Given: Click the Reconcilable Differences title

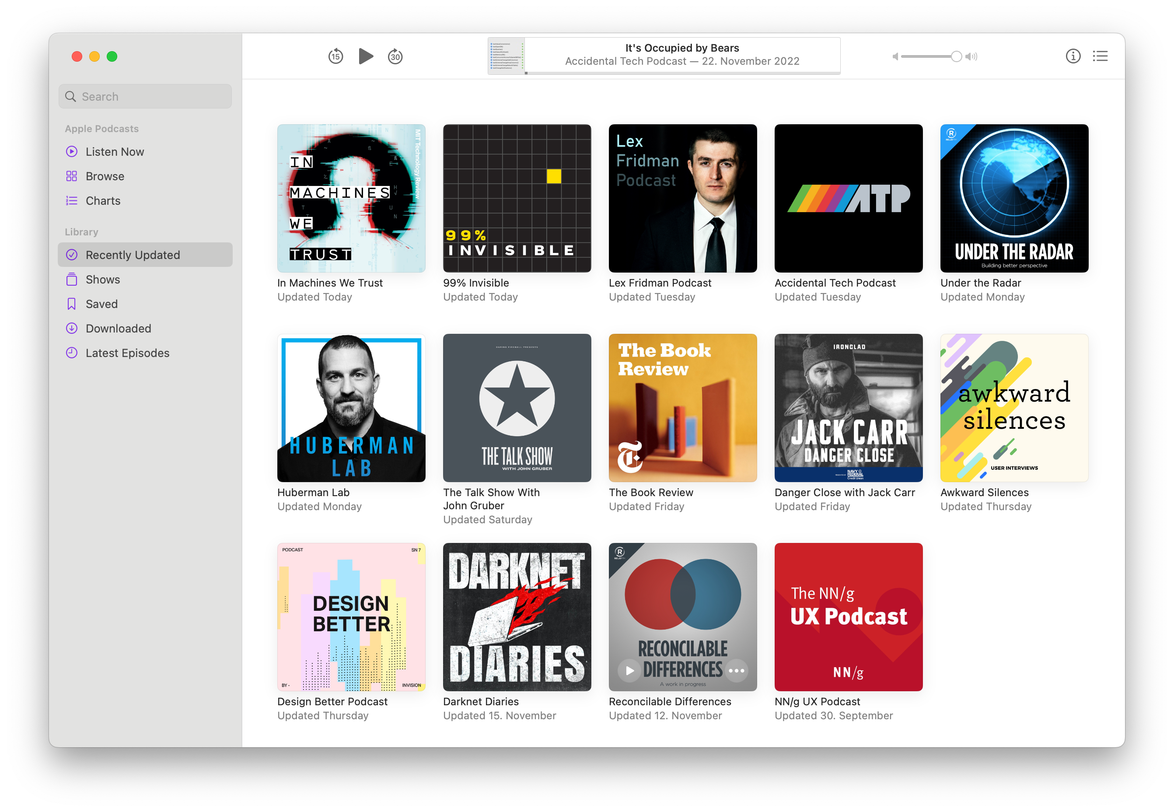Looking at the screenshot, I should [670, 702].
